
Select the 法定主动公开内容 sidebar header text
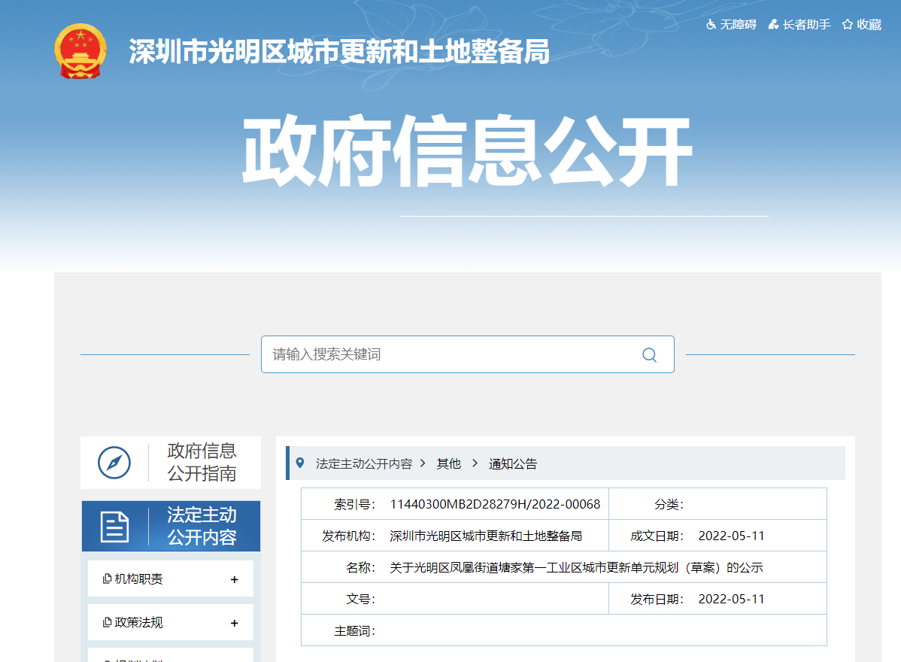click(x=202, y=526)
